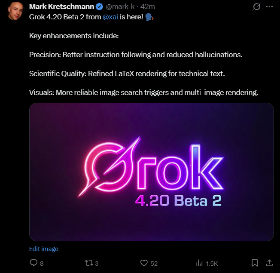This screenshot has height=273, width=280.
Task: Like the post with the heart icon
Action: (x=144, y=263)
